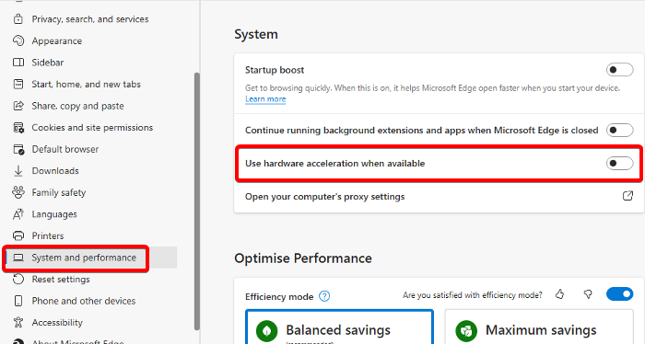Click the Phone and other devices icon
The width and height of the screenshot is (645, 344).
tap(18, 301)
